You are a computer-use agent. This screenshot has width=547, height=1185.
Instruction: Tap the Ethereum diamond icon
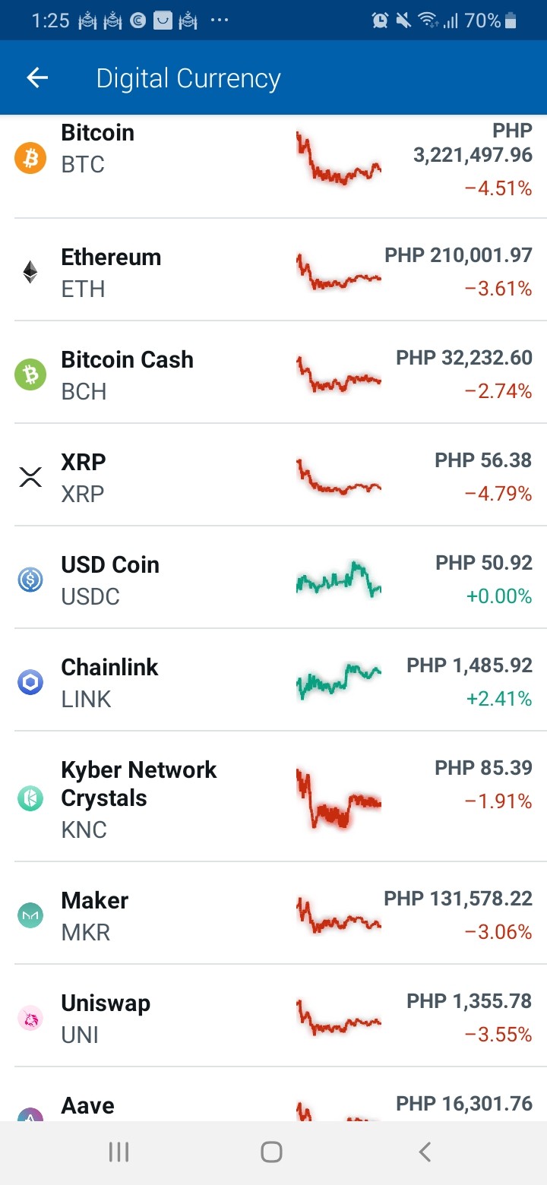point(30,272)
